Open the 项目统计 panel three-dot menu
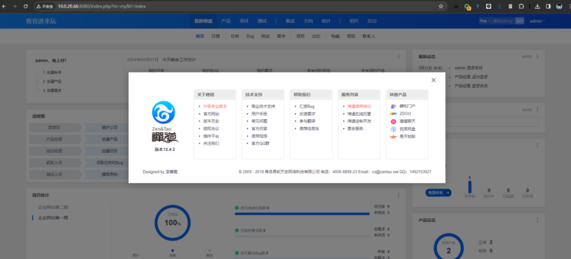 point(399,195)
